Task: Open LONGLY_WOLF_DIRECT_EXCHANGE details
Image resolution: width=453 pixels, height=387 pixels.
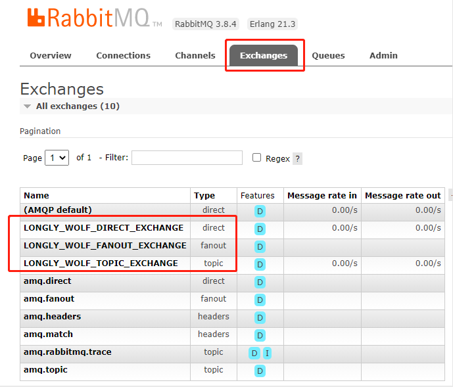Action: point(103,228)
